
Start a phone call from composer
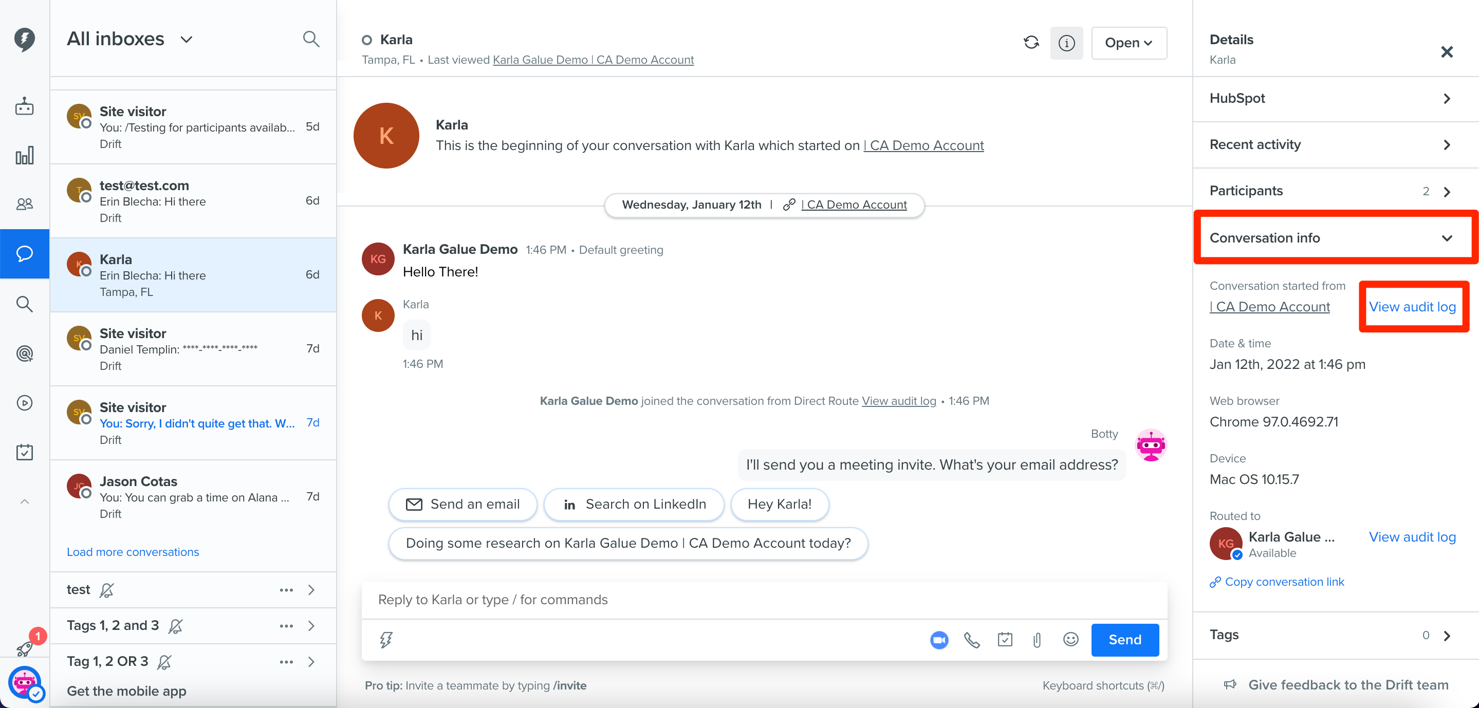point(971,640)
